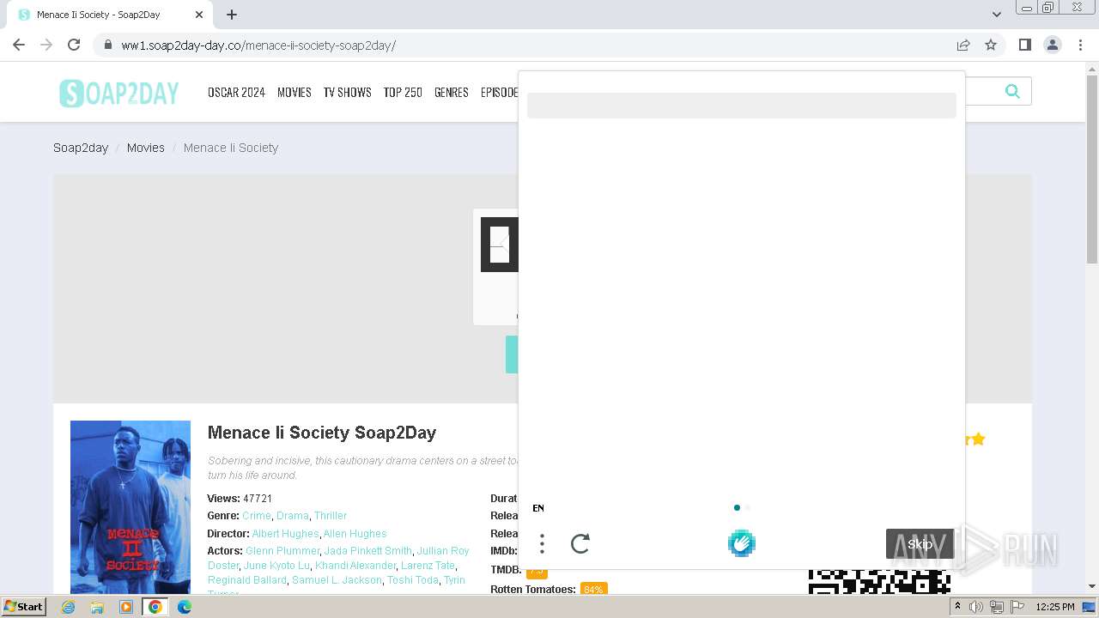Open actor Samuel L. Jackson link
Image resolution: width=1099 pixels, height=618 pixels.
pyautogui.click(x=337, y=580)
